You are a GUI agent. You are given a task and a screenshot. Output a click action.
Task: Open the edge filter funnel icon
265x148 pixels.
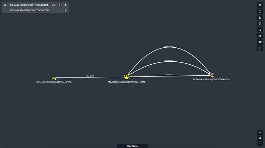pos(65,5)
